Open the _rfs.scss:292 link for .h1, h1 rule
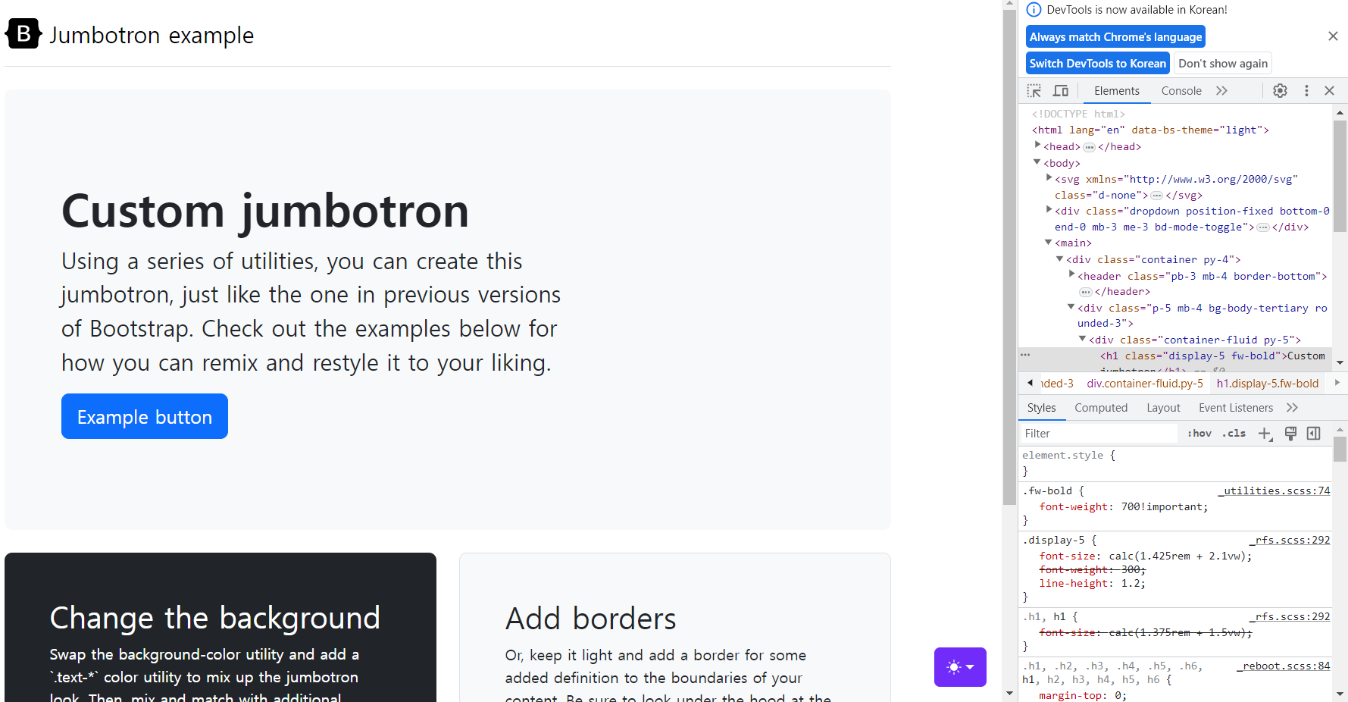This screenshot has height=702, width=1348. pos(1290,617)
